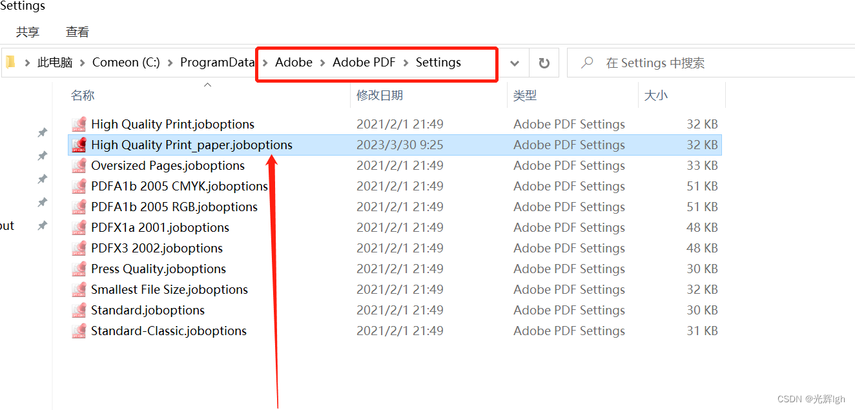Viewport: 855px width, 410px height.
Task: Go to Comeon (C:) in the breadcrumb
Action: click(x=126, y=63)
